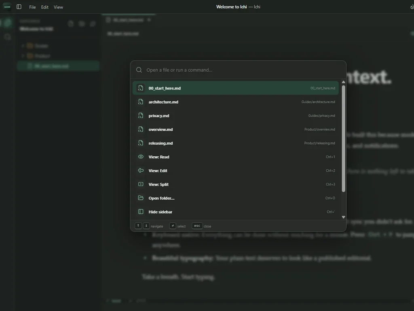Click the Ctrl+O shortcut label
Screen dimensions: 414x311
330,198
